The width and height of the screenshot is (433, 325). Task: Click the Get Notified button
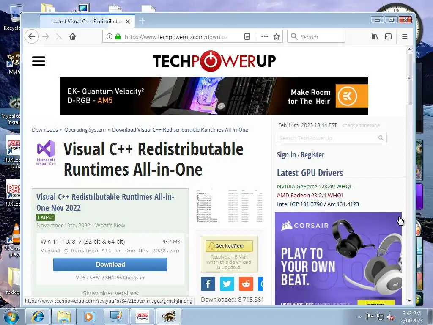229,246
